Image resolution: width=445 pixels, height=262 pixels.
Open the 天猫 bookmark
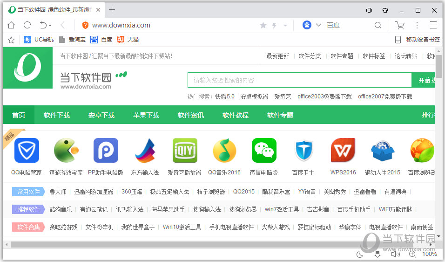tap(128, 40)
